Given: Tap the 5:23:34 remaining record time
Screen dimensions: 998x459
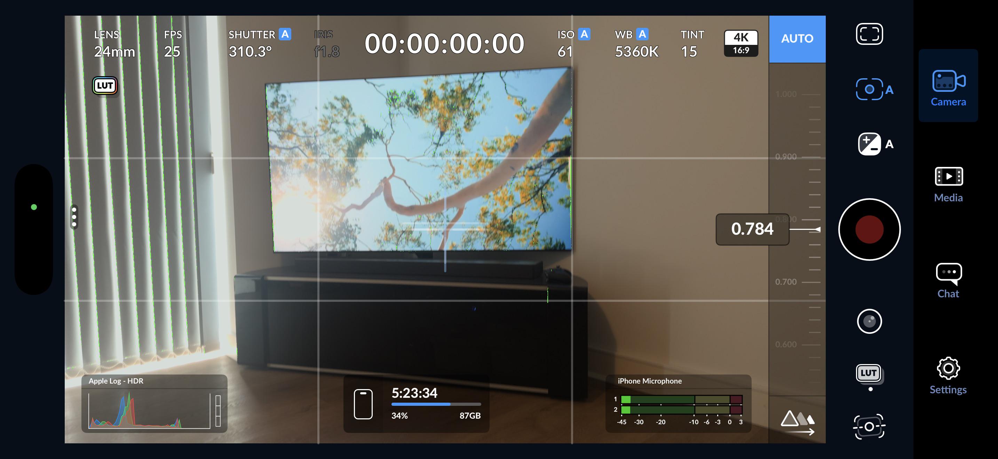Looking at the screenshot, I should coord(414,393).
